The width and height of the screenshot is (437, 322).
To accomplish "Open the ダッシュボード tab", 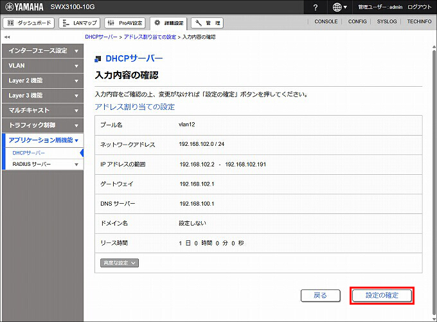I will 29,23.
